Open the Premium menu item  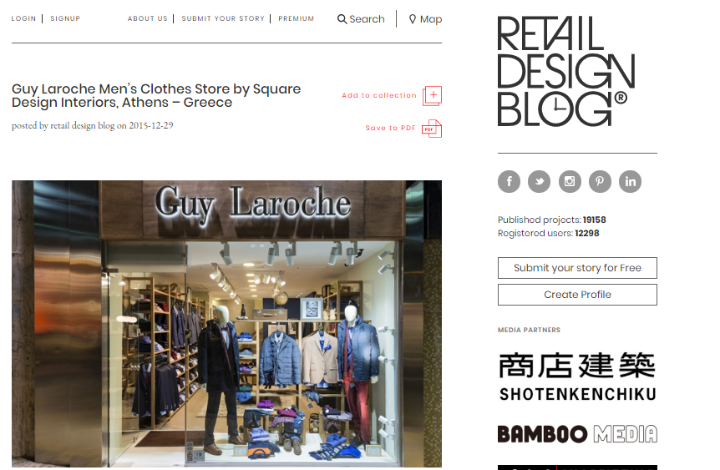[x=297, y=18]
